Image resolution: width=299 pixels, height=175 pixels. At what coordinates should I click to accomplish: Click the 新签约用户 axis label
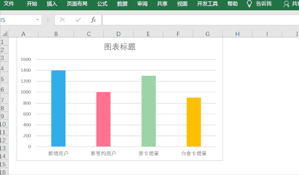(x=103, y=153)
